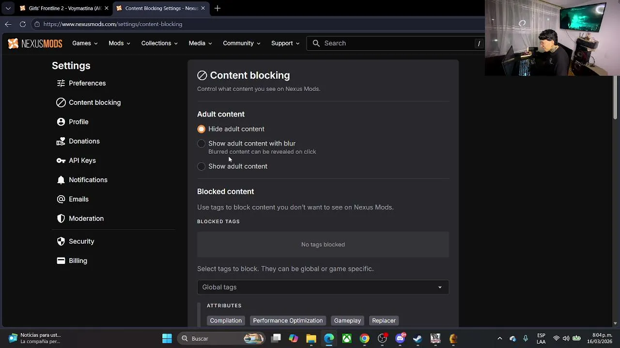Expand the Games menu in navigation bar
The width and height of the screenshot is (620, 348).
(85, 43)
